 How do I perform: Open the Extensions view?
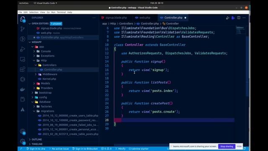23,69
